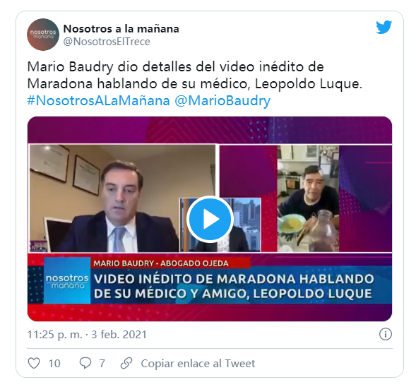The image size is (416, 387).
Task: Click the Mario Baudry lawyer video frame
Action: pyautogui.click(x=122, y=198)
